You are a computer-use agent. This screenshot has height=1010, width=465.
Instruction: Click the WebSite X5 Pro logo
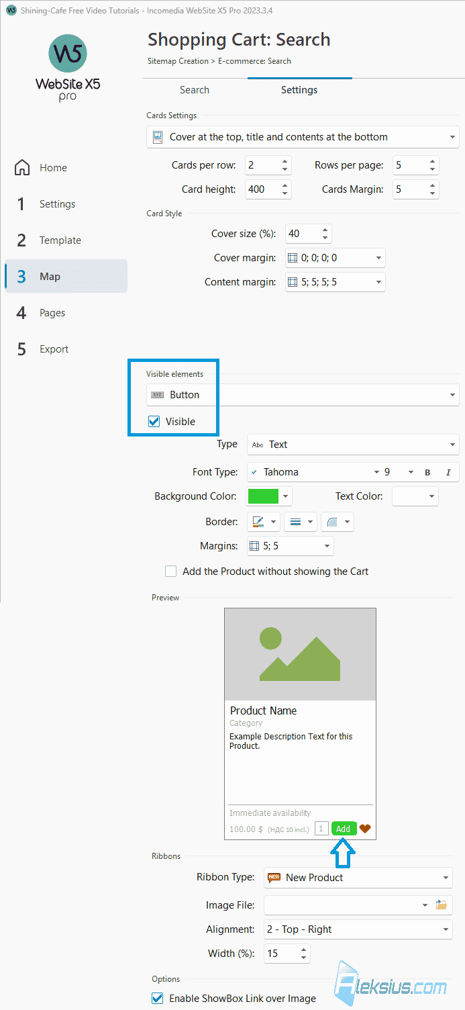67,66
